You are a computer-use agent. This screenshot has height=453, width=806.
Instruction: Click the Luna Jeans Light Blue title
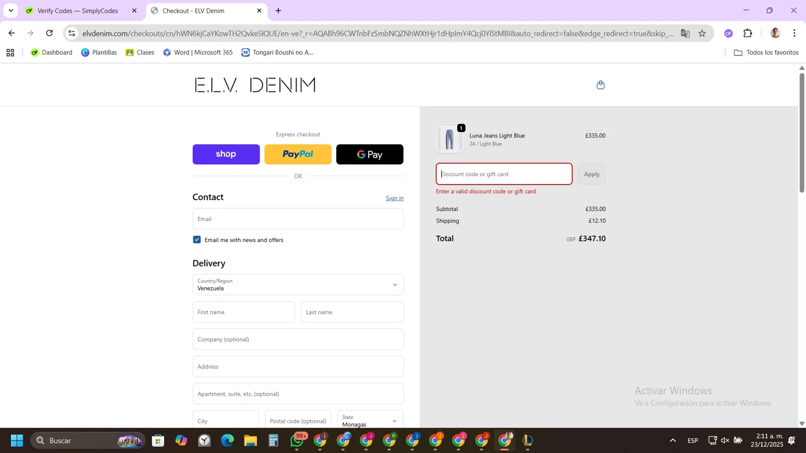(497, 136)
